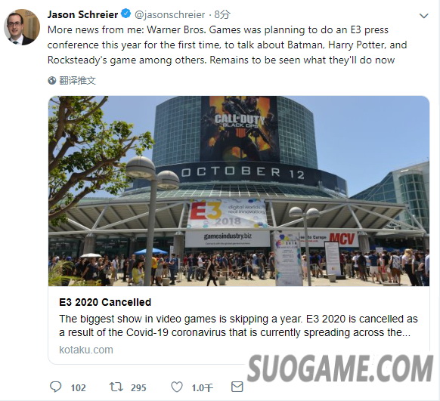Open the kotaku.com source link
Image resolution: width=440 pixels, height=401 pixels.
[x=86, y=350]
